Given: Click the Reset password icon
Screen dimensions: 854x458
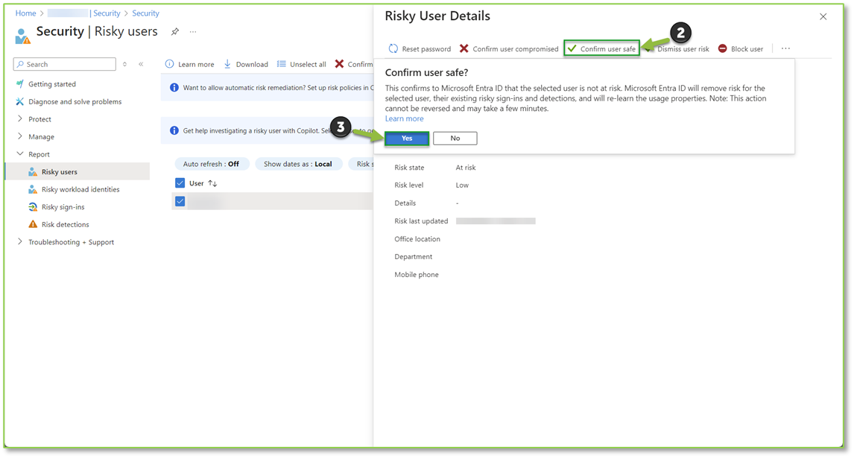Looking at the screenshot, I should coord(393,49).
